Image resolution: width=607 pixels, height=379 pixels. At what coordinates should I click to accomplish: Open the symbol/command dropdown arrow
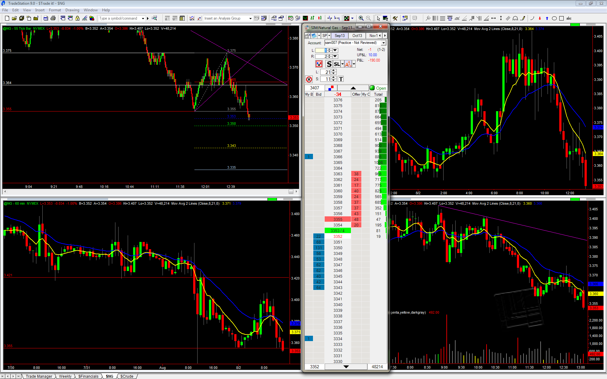click(143, 18)
